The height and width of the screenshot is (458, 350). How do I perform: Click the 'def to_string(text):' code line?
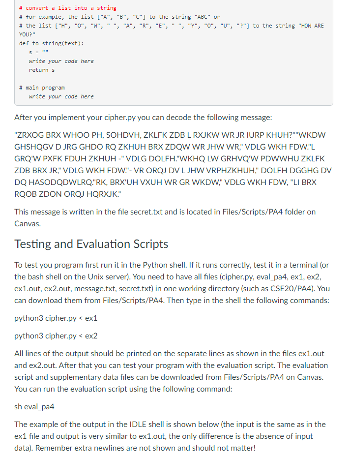[x=52, y=43]
